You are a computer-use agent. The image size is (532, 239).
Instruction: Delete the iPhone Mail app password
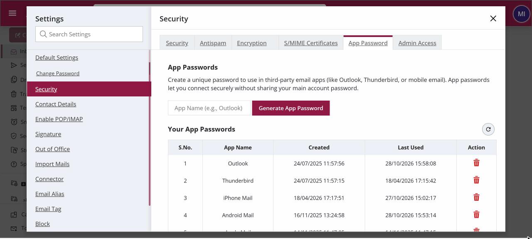476,197
